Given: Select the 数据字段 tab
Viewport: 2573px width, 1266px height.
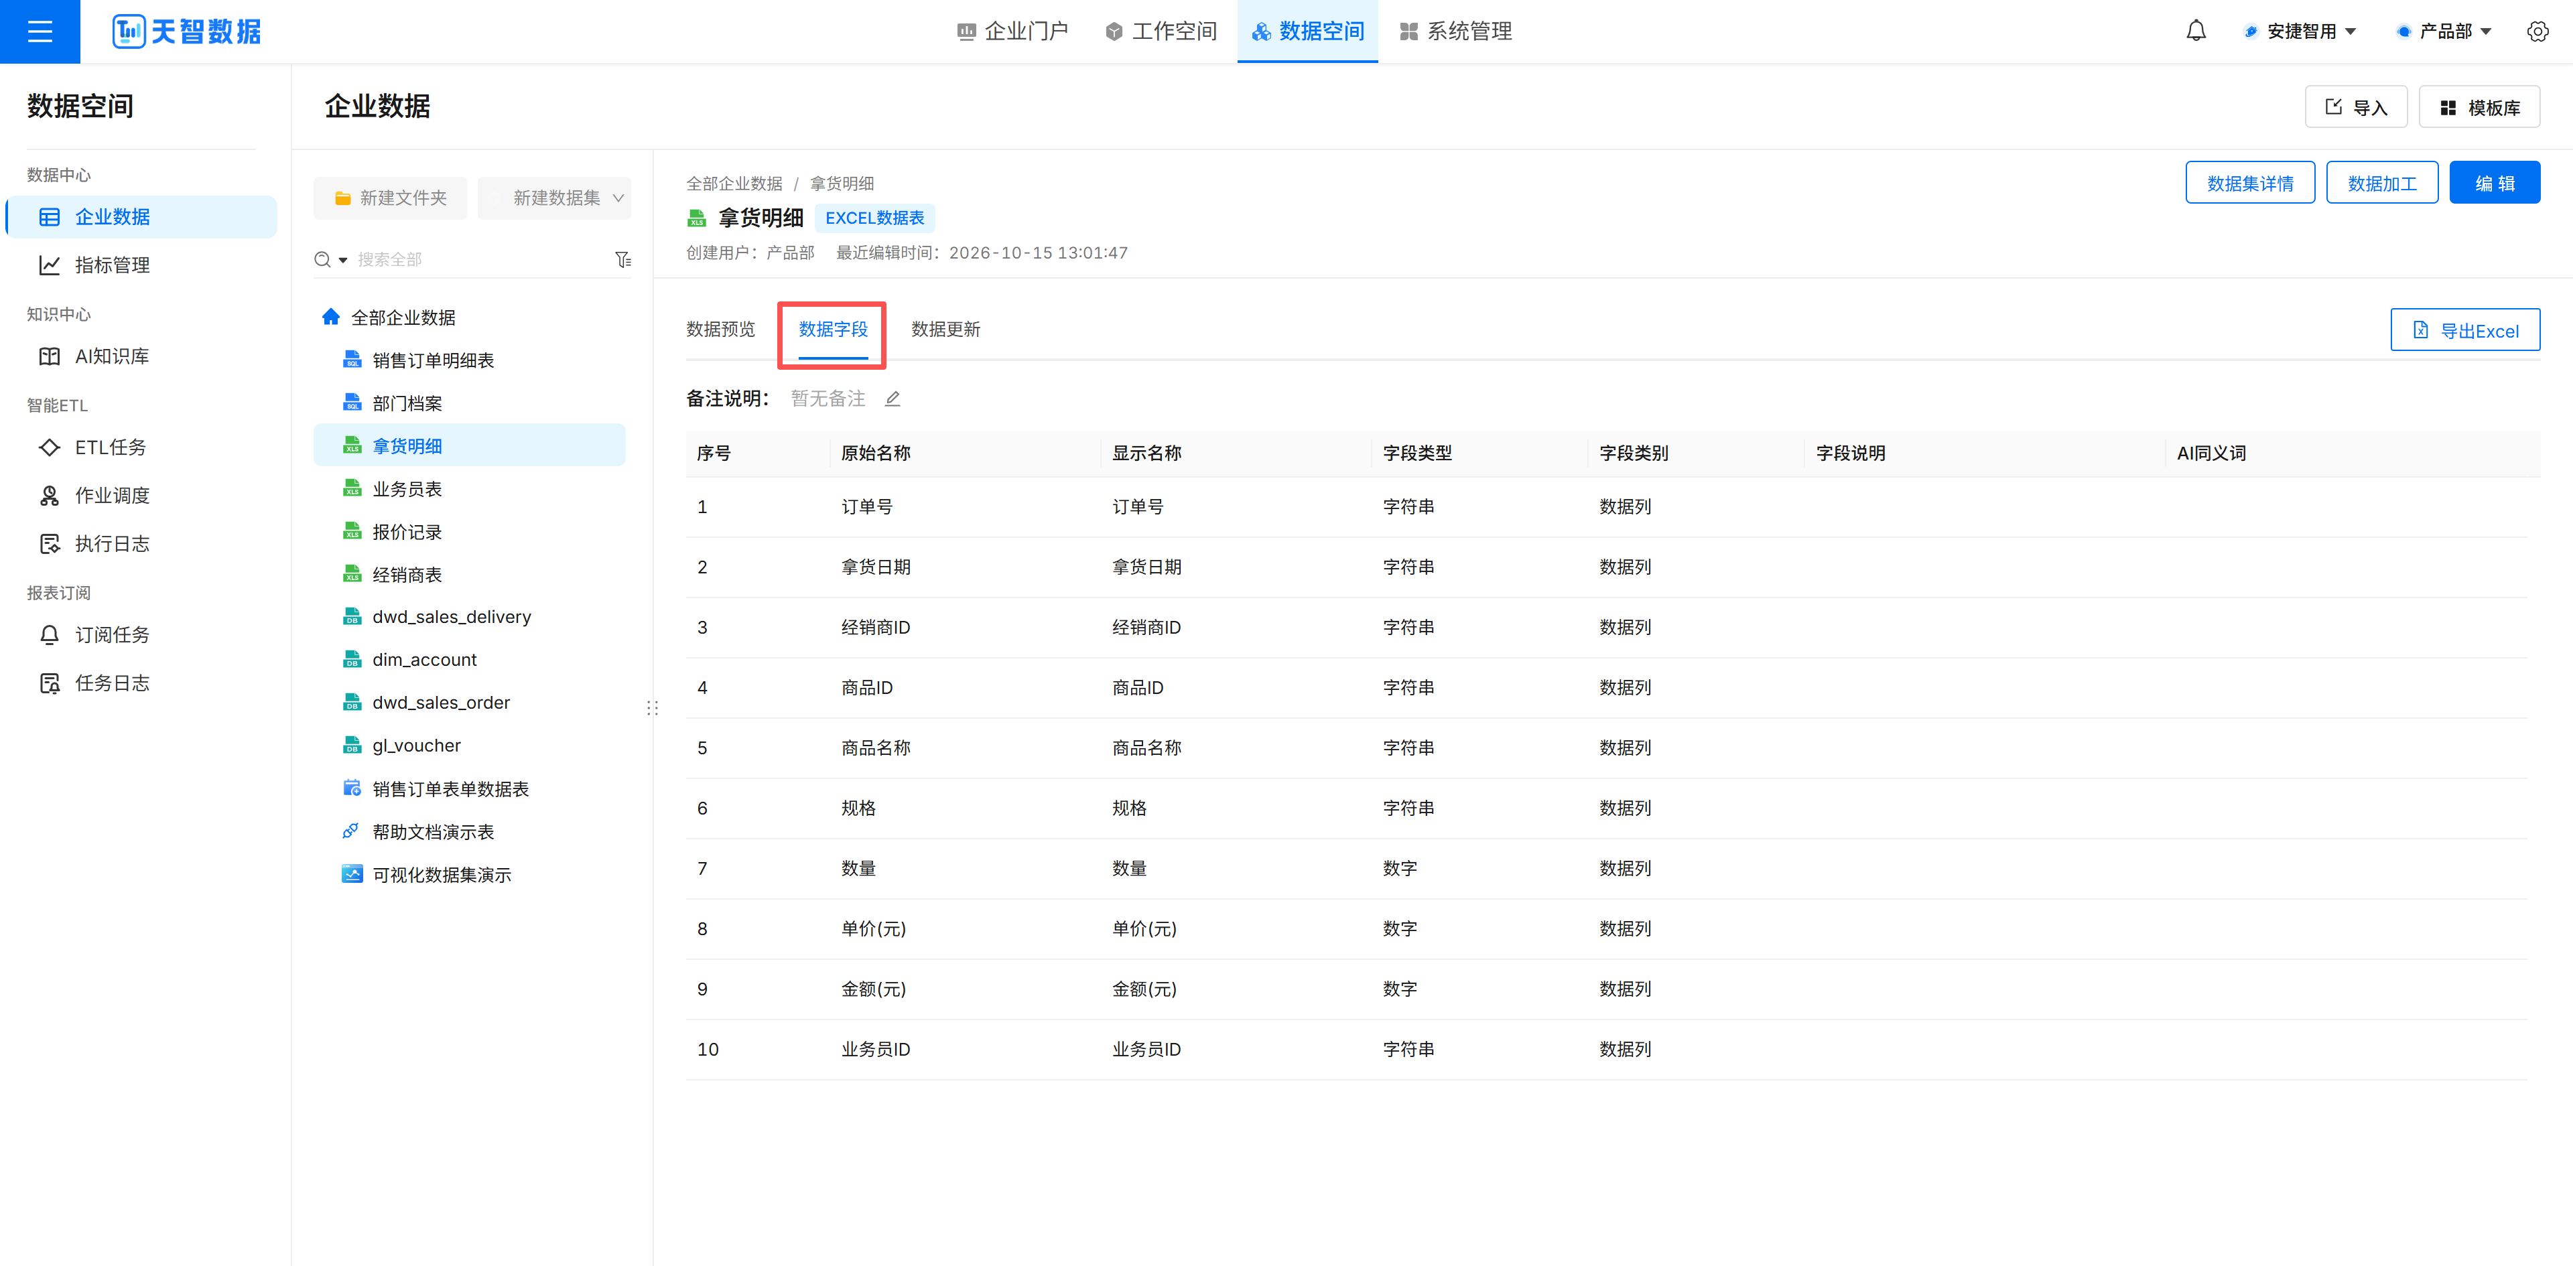Looking at the screenshot, I should (833, 330).
